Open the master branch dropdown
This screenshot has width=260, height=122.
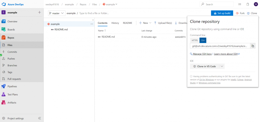57,13
